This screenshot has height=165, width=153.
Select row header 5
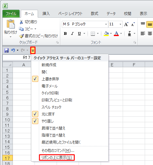click(x=7, y=92)
